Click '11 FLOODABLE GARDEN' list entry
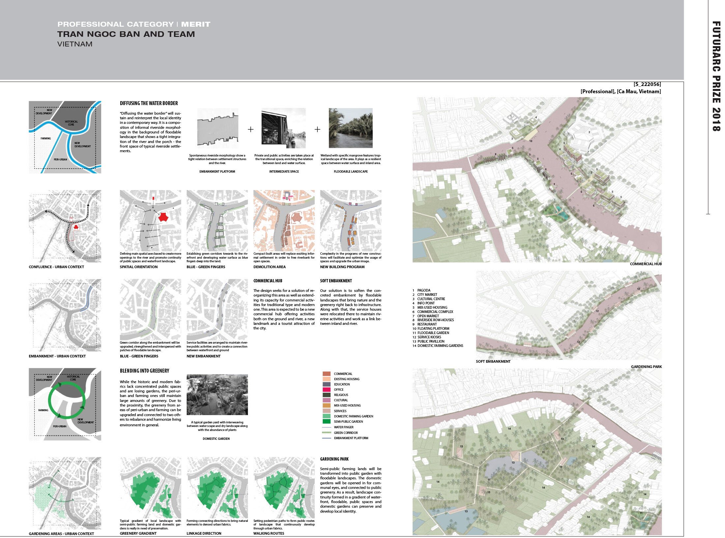The height and width of the screenshot is (538, 725). tap(431, 333)
